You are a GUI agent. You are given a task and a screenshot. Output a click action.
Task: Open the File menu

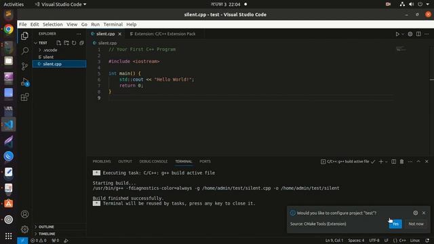tap(22, 24)
